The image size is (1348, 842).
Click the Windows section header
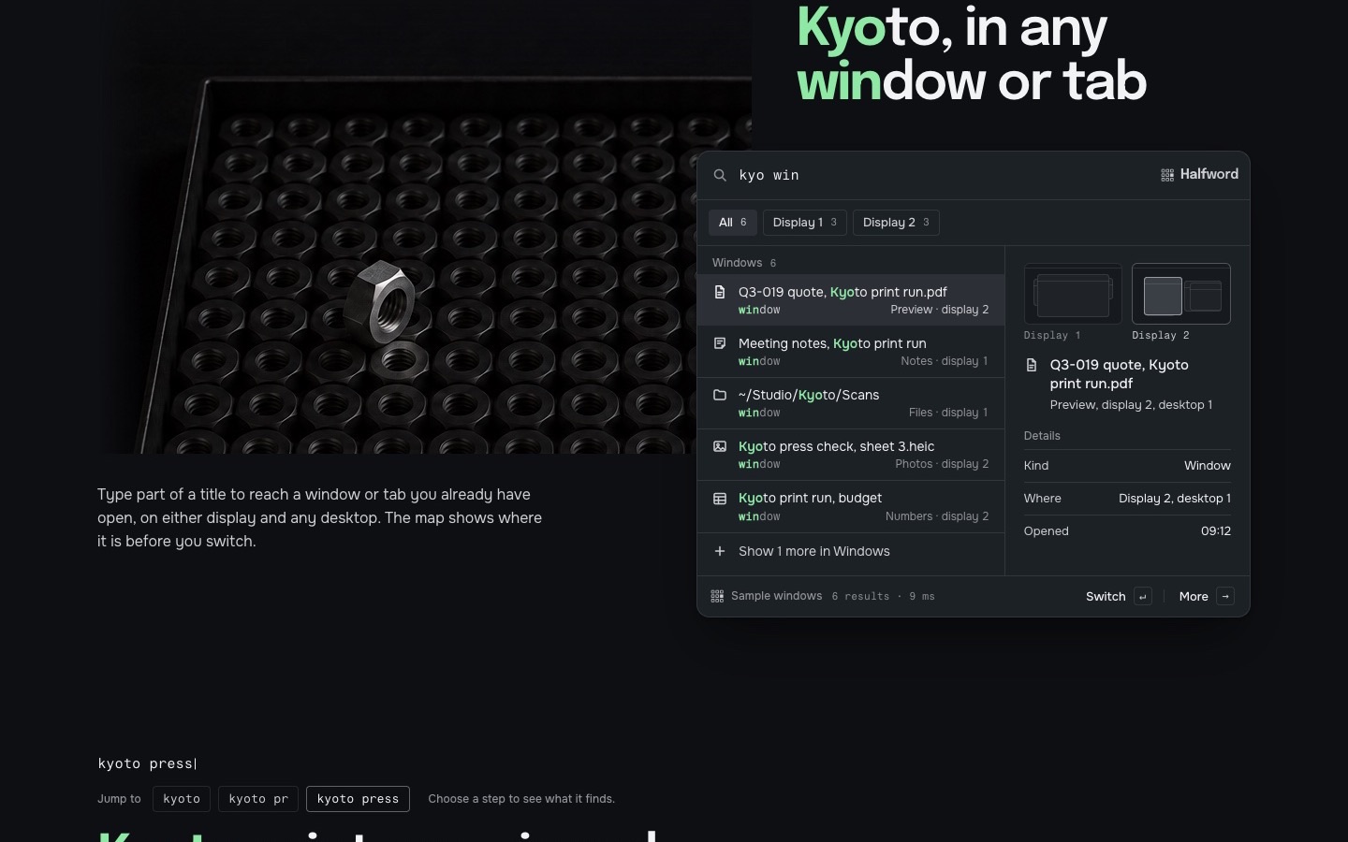744,263
